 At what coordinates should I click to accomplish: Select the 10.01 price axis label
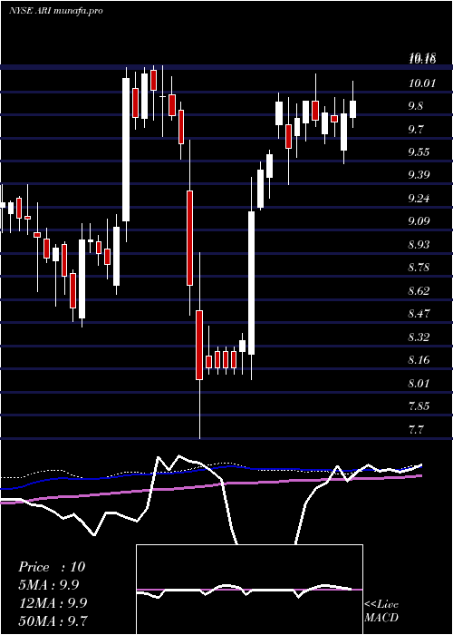coord(422,83)
